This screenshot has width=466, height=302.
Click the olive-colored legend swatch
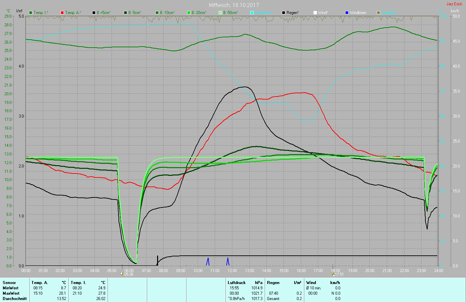click(x=378, y=13)
